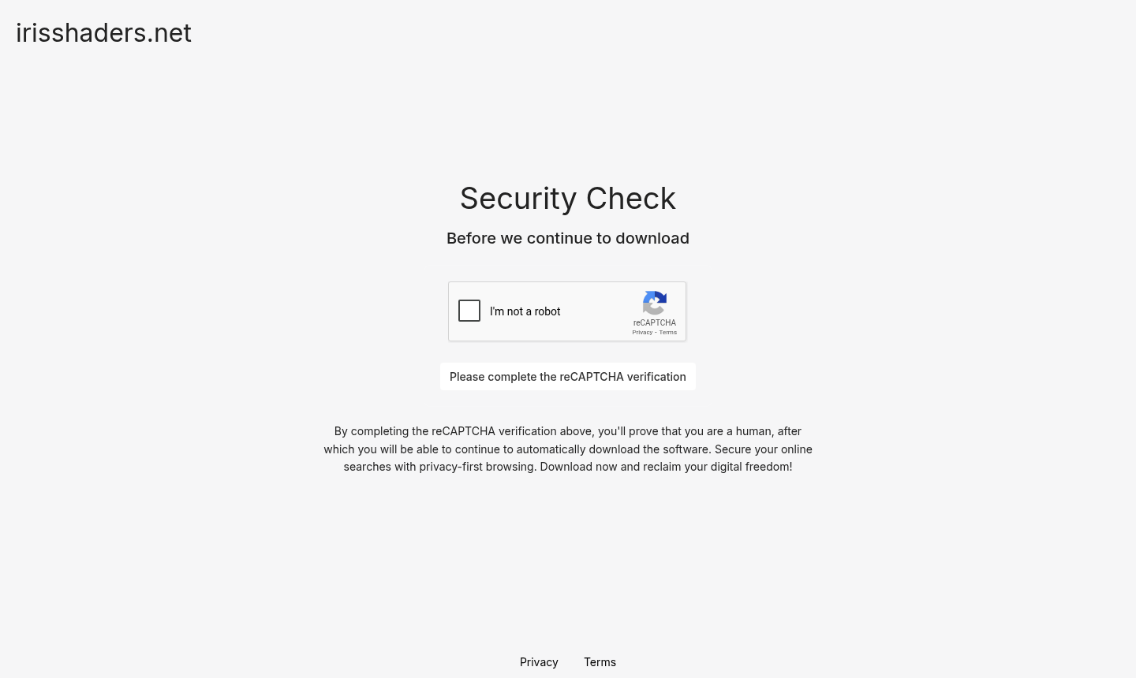The height and width of the screenshot is (678, 1136).
Task: Click the "I'm not a robot" label text
Action: point(525,311)
